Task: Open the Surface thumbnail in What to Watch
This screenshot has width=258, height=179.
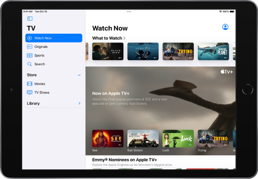Action: (x=143, y=51)
